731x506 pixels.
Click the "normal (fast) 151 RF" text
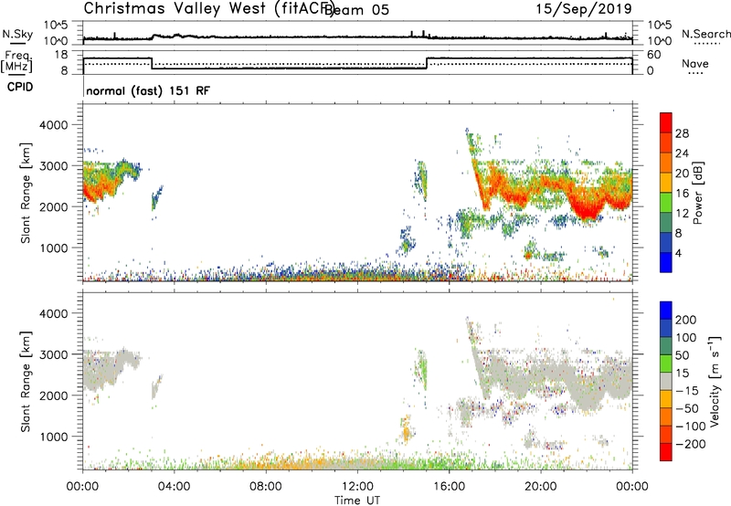click(x=148, y=90)
